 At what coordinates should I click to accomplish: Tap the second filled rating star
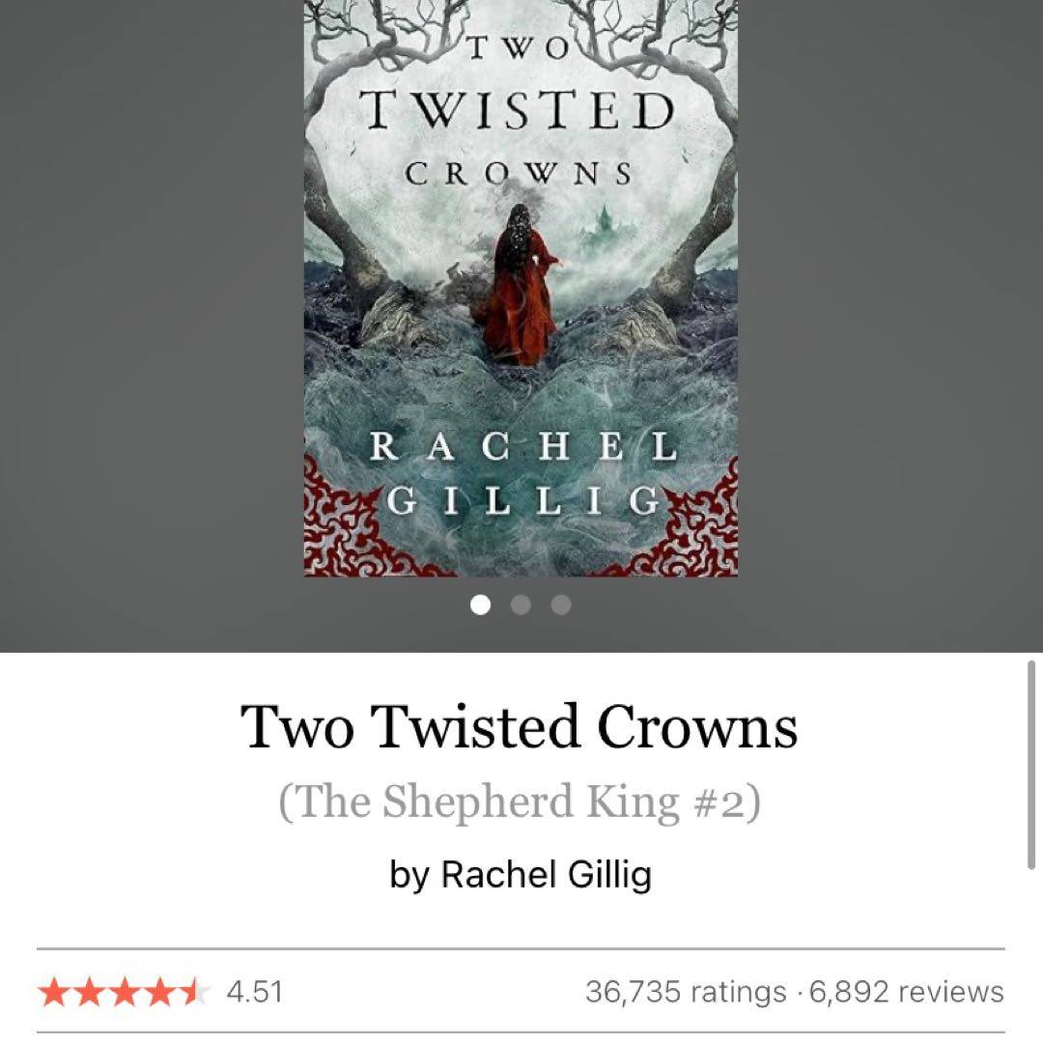[x=89, y=992]
